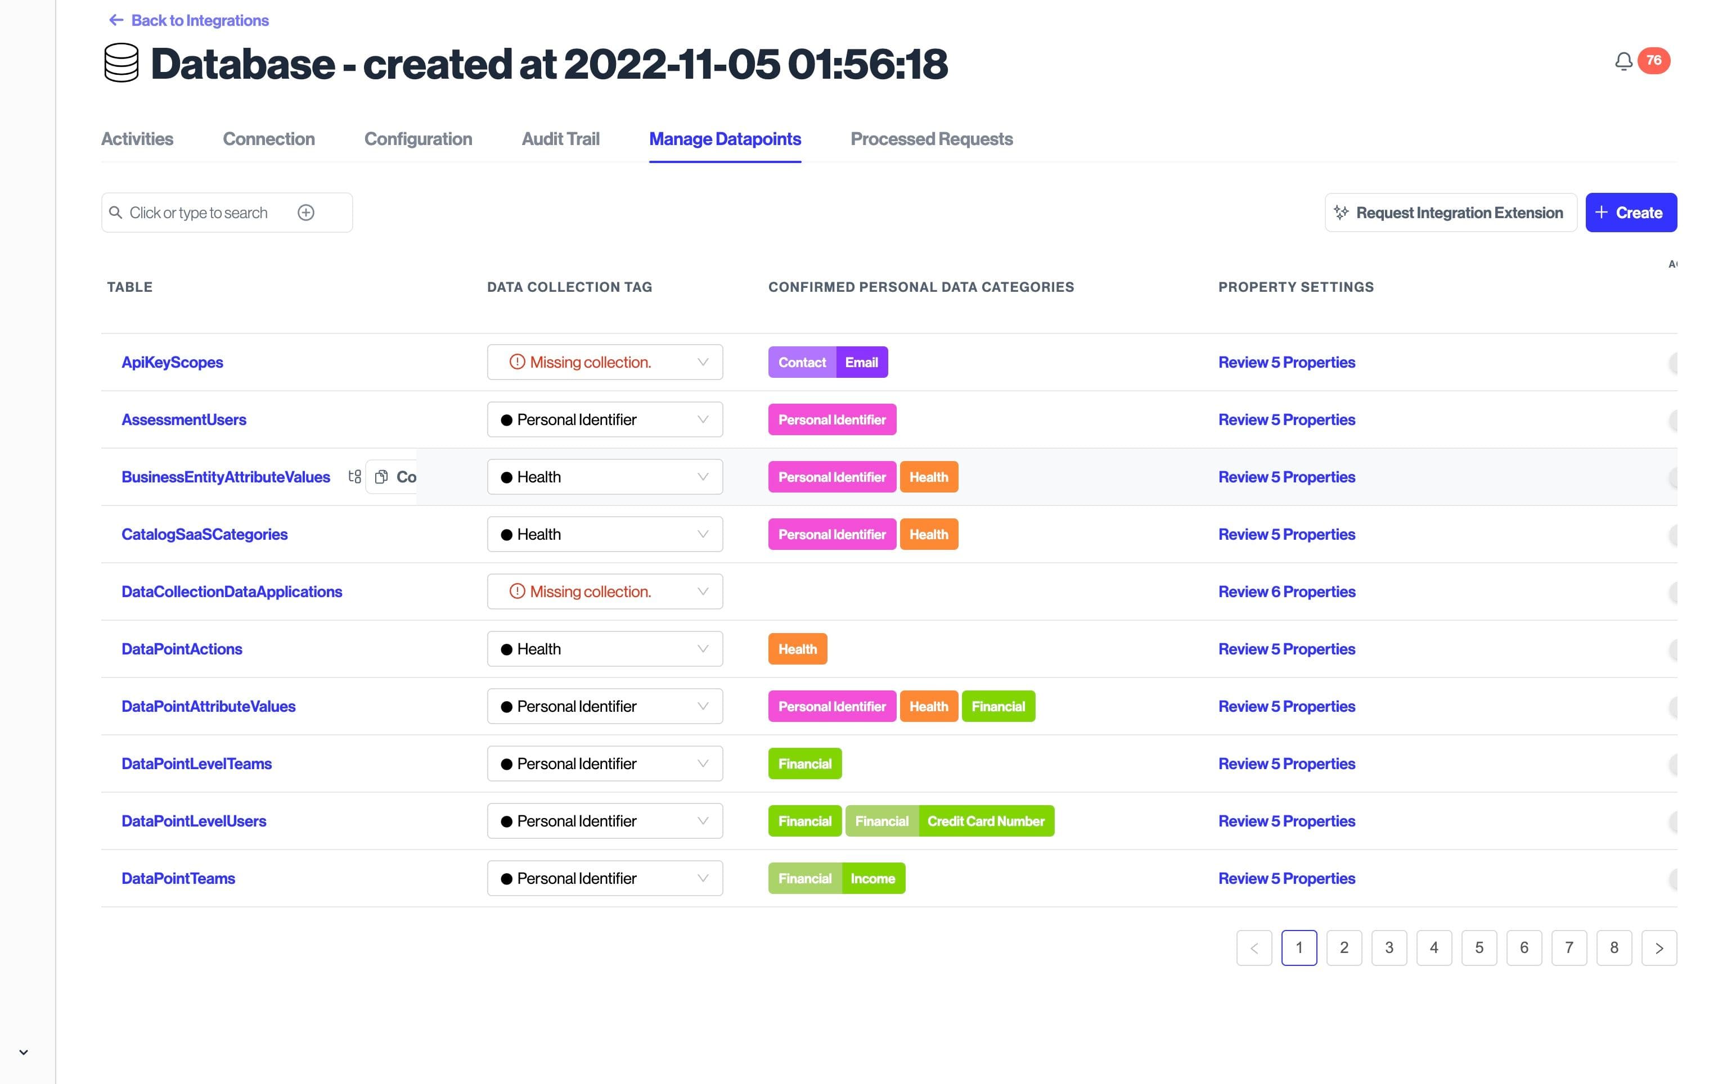Open the notifications bell

[x=1623, y=62]
